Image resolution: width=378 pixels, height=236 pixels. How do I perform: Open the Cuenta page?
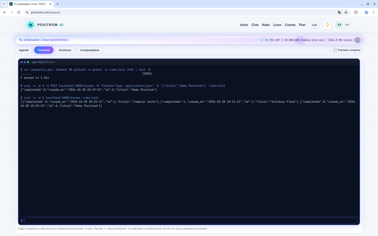click(x=290, y=25)
